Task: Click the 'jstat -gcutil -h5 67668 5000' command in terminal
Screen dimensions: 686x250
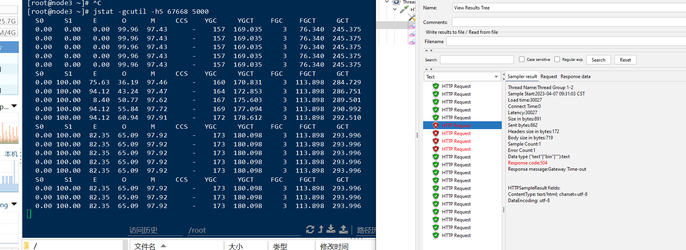Action: (151, 12)
